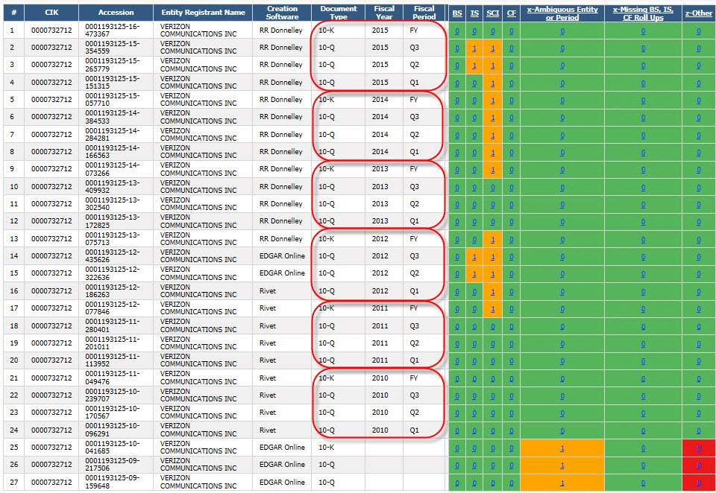
Task: Select accession 0001193125-12-435626
Action: pyautogui.click(x=113, y=256)
